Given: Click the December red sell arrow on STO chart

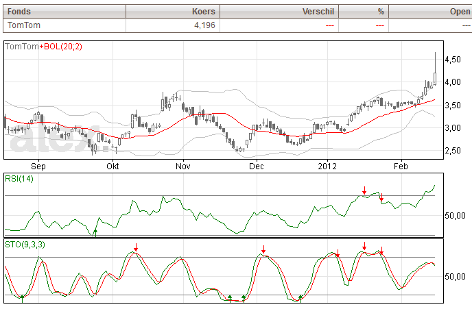Looking at the screenshot, I should click(x=263, y=249).
